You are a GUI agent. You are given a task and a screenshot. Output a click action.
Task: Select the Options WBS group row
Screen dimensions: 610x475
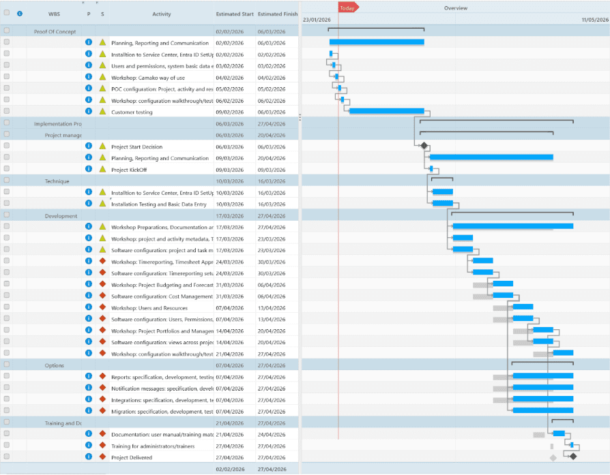coord(55,365)
